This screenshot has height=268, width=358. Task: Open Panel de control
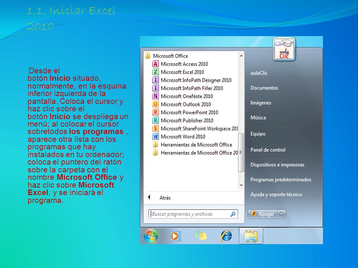click(268, 150)
